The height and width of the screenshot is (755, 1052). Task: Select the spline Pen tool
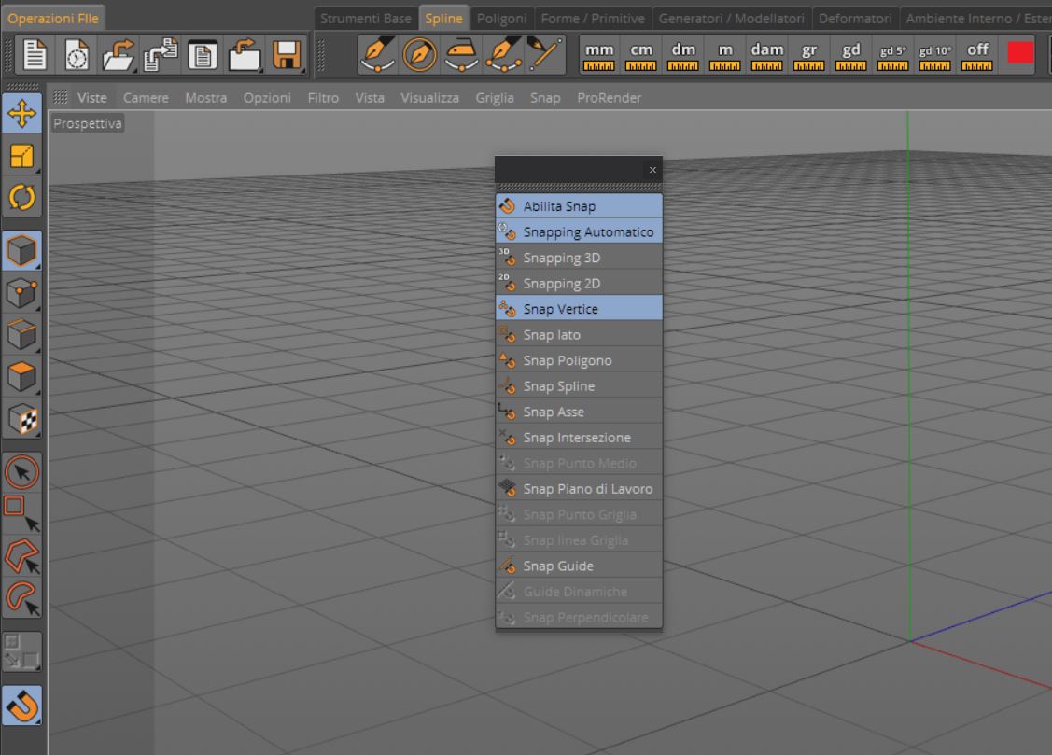click(377, 54)
